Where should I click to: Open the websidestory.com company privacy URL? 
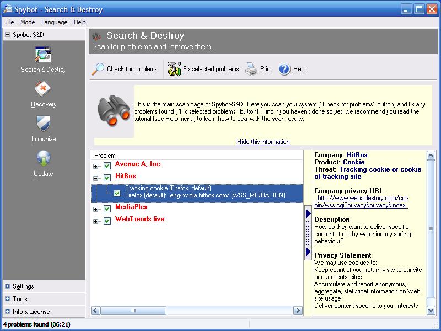[361, 201]
